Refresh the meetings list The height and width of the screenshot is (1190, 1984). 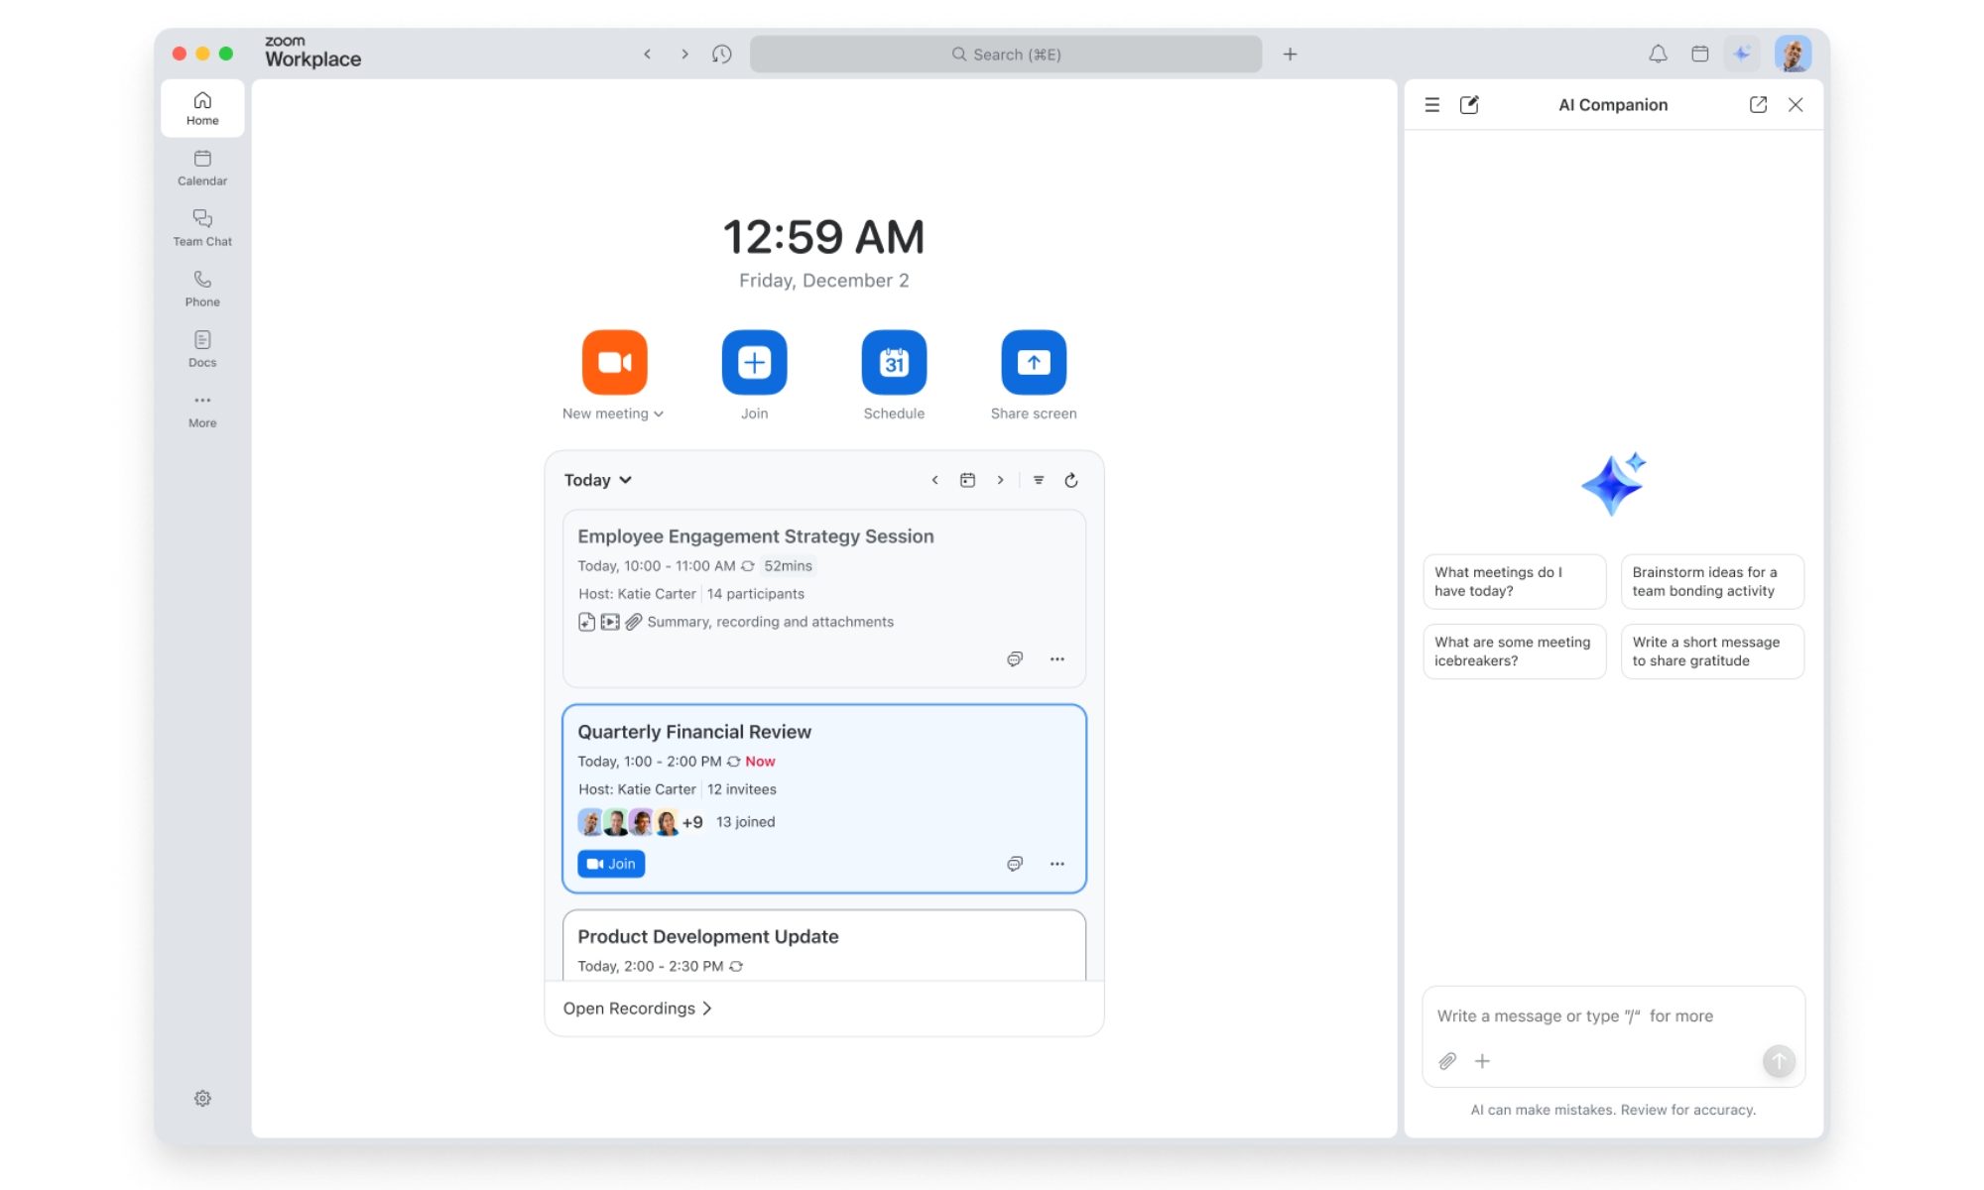1072,479
